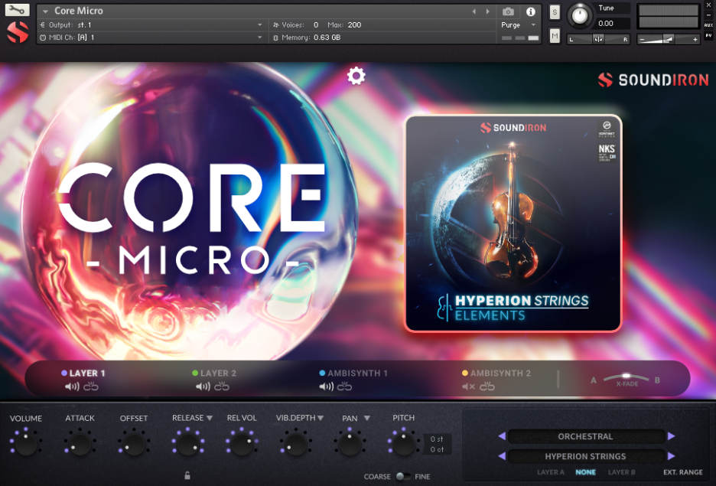Click the instrument info icon in the header

click(x=531, y=11)
